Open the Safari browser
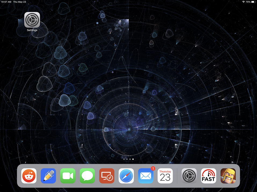Screen dimensions: 257x192 [x=126, y=176]
